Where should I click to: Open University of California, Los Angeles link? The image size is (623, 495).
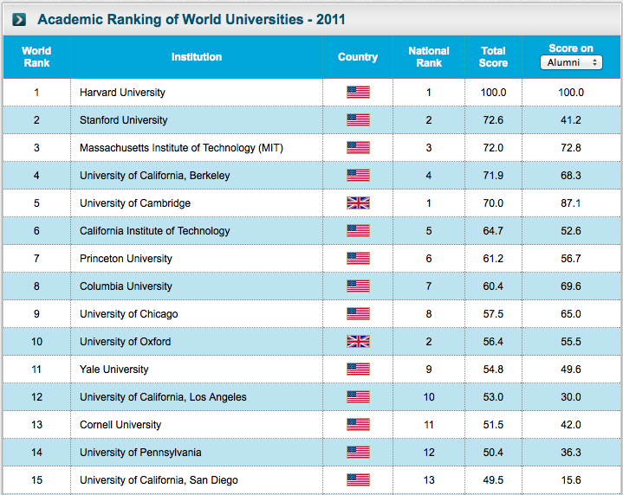163,397
